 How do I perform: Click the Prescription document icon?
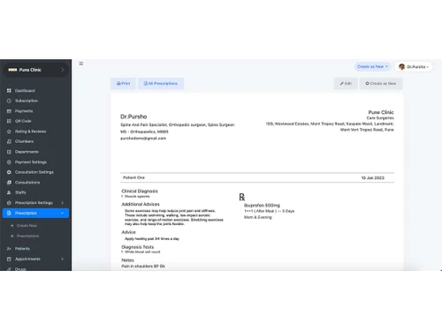pyautogui.click(x=9, y=213)
